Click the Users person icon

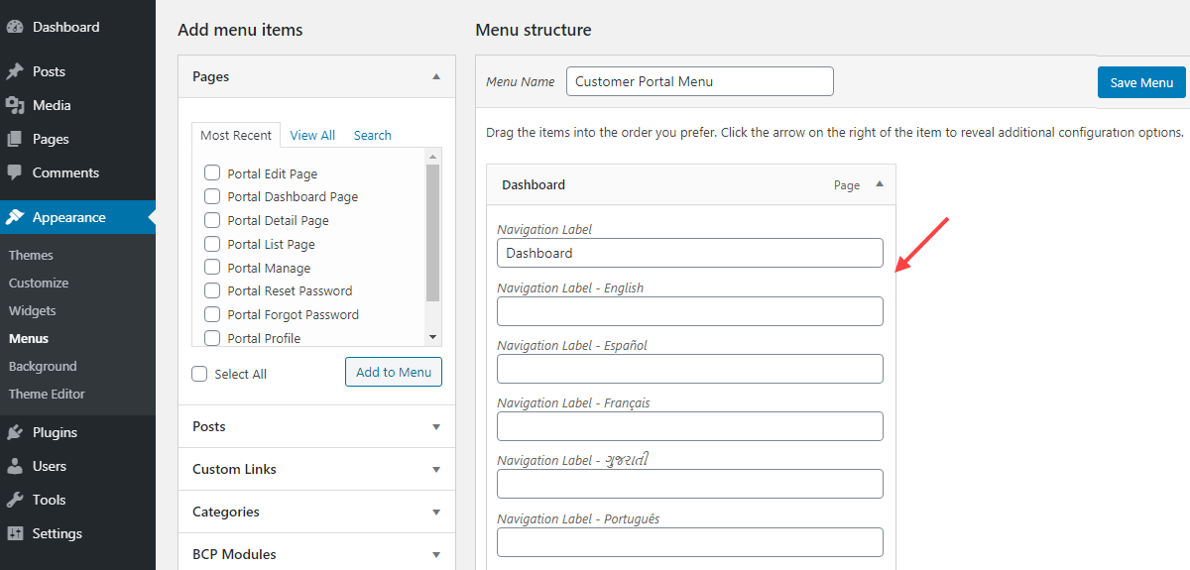coord(15,467)
